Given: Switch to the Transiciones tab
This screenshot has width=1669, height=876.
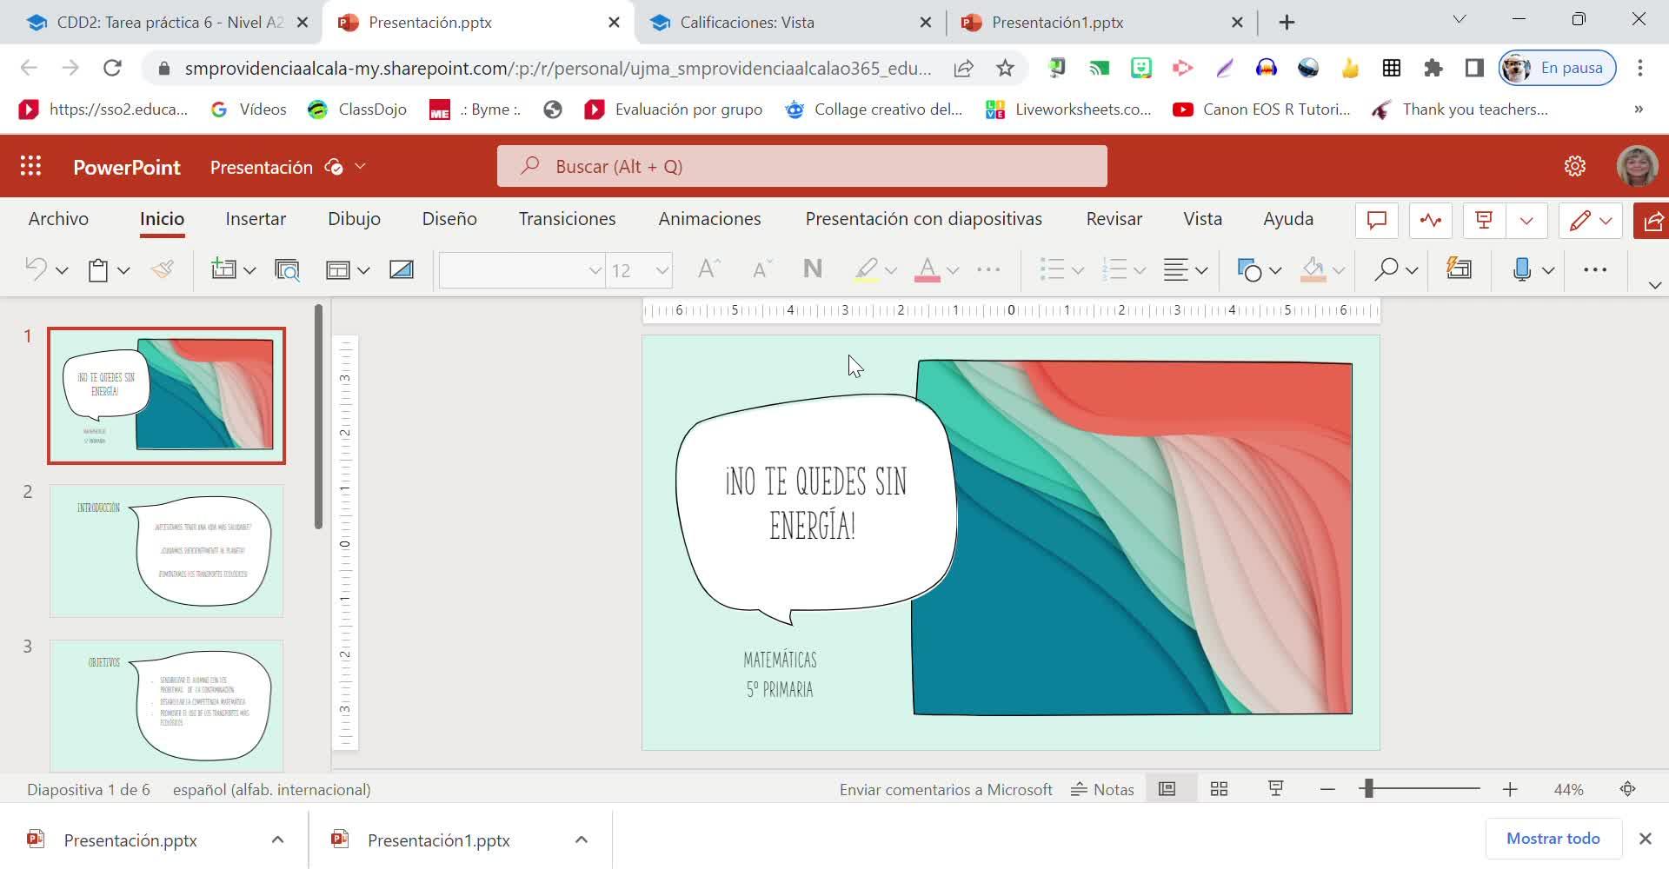Looking at the screenshot, I should point(567,219).
